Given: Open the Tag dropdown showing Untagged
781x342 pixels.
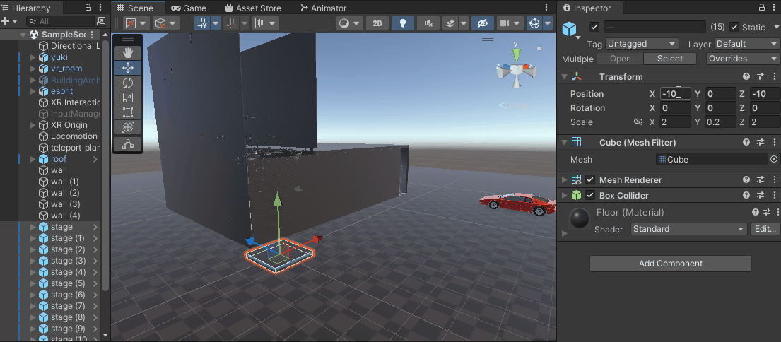Looking at the screenshot, I should 641,44.
